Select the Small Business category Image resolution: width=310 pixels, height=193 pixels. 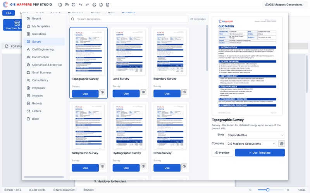coord(44,73)
